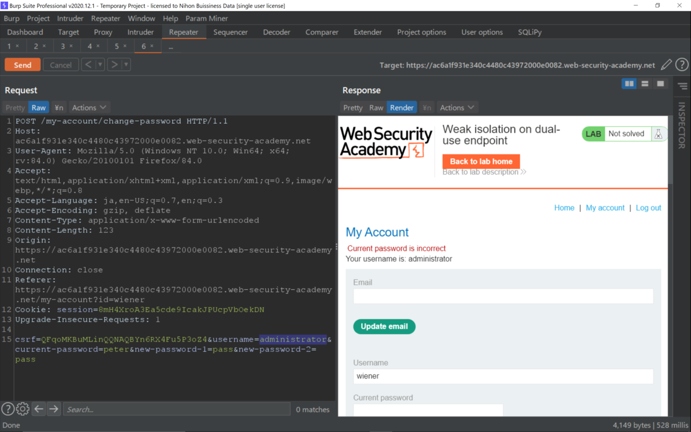Click the Email input field
This screenshot has width=691, height=432.
click(503, 296)
